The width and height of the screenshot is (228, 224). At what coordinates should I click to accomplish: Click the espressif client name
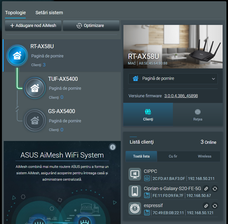(153, 206)
